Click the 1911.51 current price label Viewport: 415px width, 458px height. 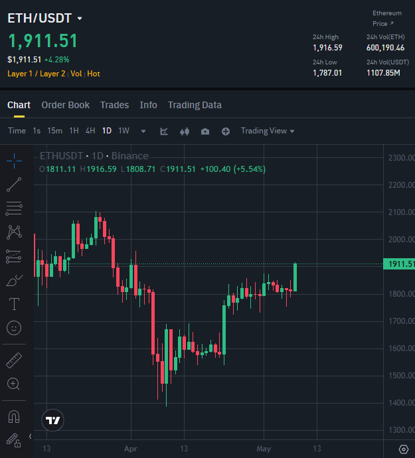[399, 264]
